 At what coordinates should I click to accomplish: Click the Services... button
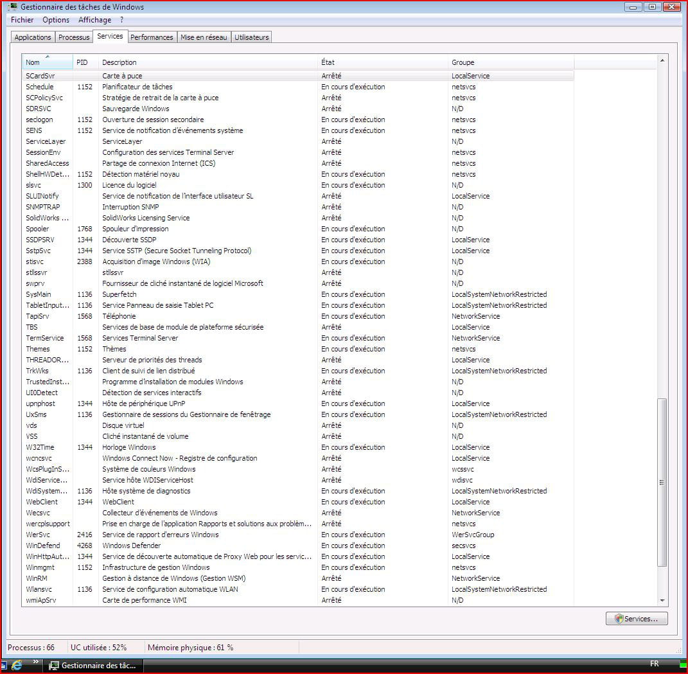click(637, 619)
